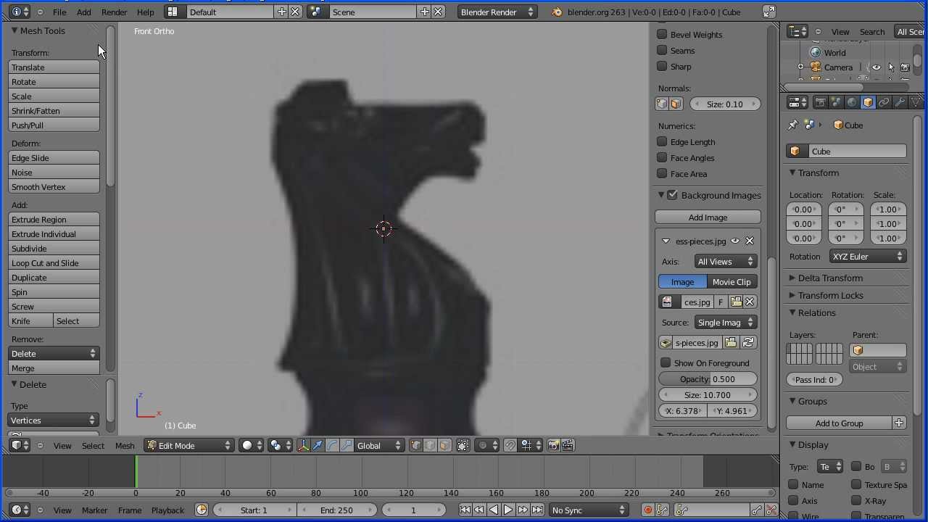This screenshot has height=522, width=928.
Task: Play the animation in reverse
Action: coord(494,510)
